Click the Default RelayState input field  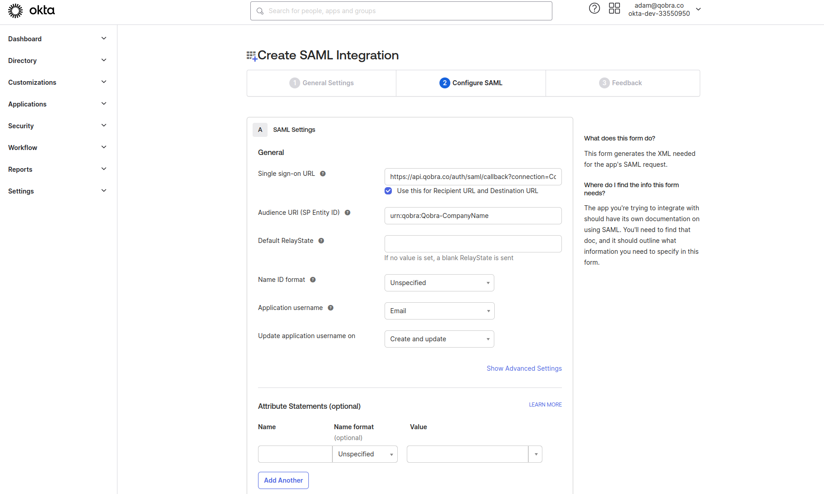coord(473,244)
